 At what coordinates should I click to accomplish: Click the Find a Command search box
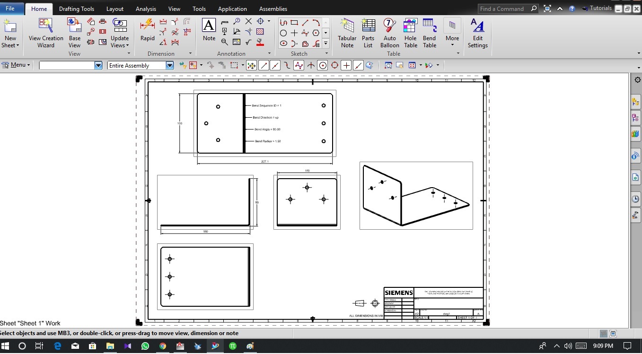click(x=503, y=9)
